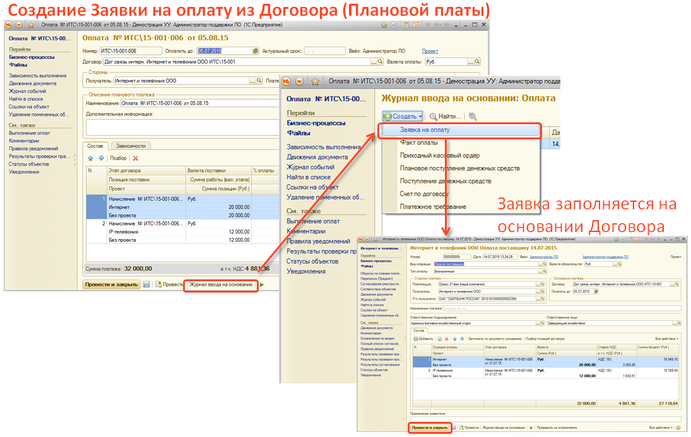Viewport: 691px width, 437px height.
Task: Click the save diskette icon beside Провести и закрыть
Action: pyautogui.click(x=146, y=284)
